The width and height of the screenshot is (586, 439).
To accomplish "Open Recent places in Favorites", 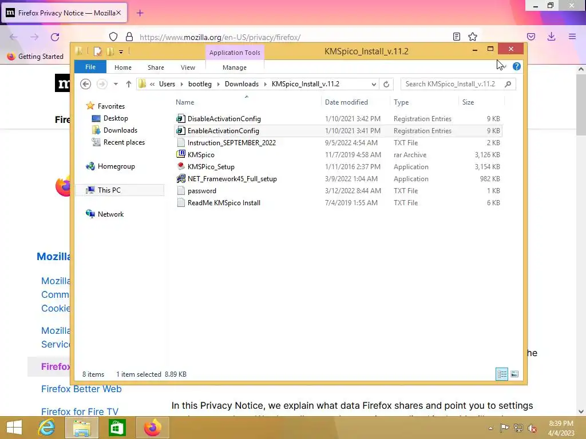I will coord(124,142).
